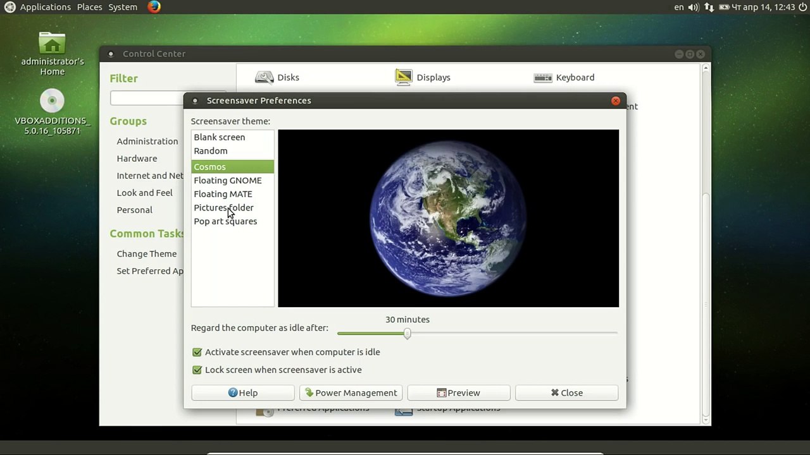Viewport: 810px width, 455px height.
Task: Click the MATE logo on the panel
Action: tap(9, 7)
